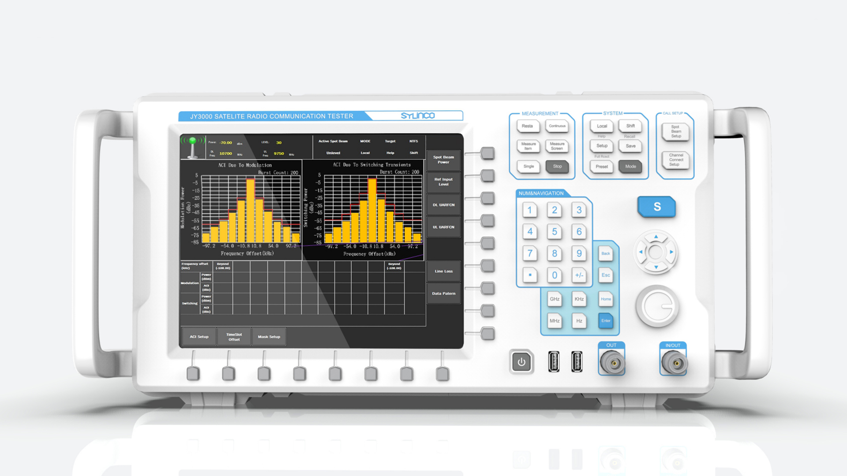Open the Spot Beam Power softkey
This screenshot has width=847, height=476.
click(x=443, y=160)
